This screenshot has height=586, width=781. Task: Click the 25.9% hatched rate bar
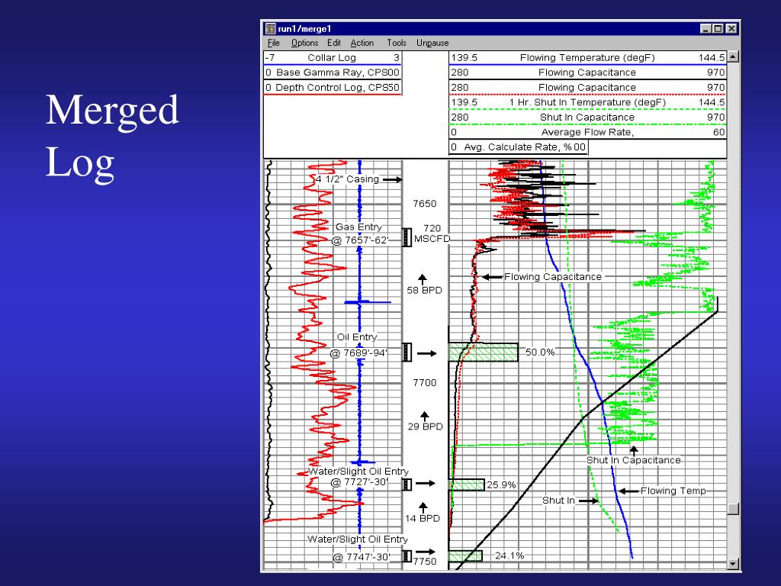pyautogui.click(x=467, y=485)
